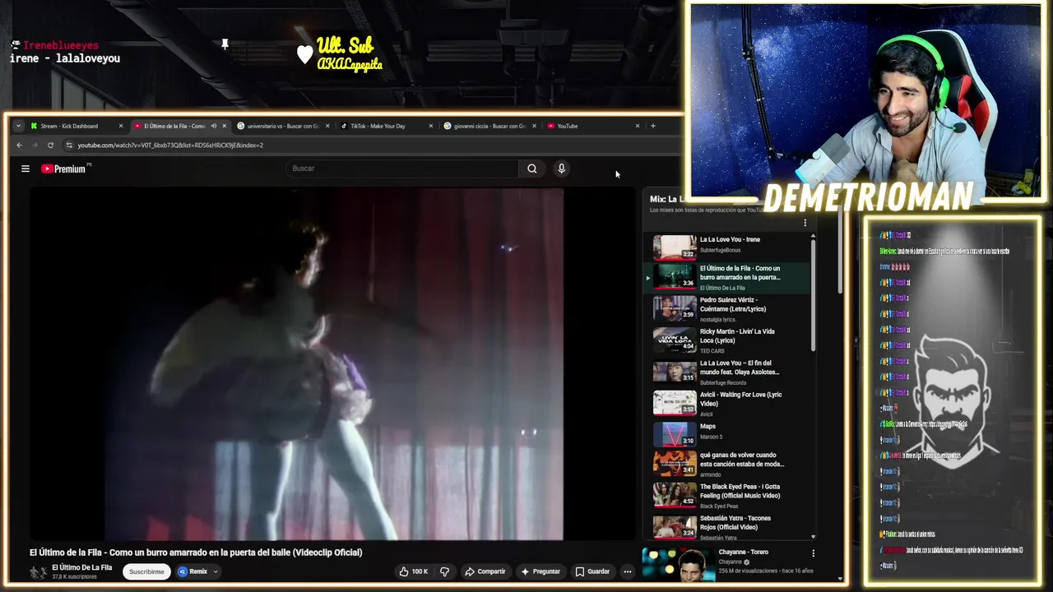1053x592 pixels.
Task: Open El Último De La Fila channel avatar
Action: point(38,572)
